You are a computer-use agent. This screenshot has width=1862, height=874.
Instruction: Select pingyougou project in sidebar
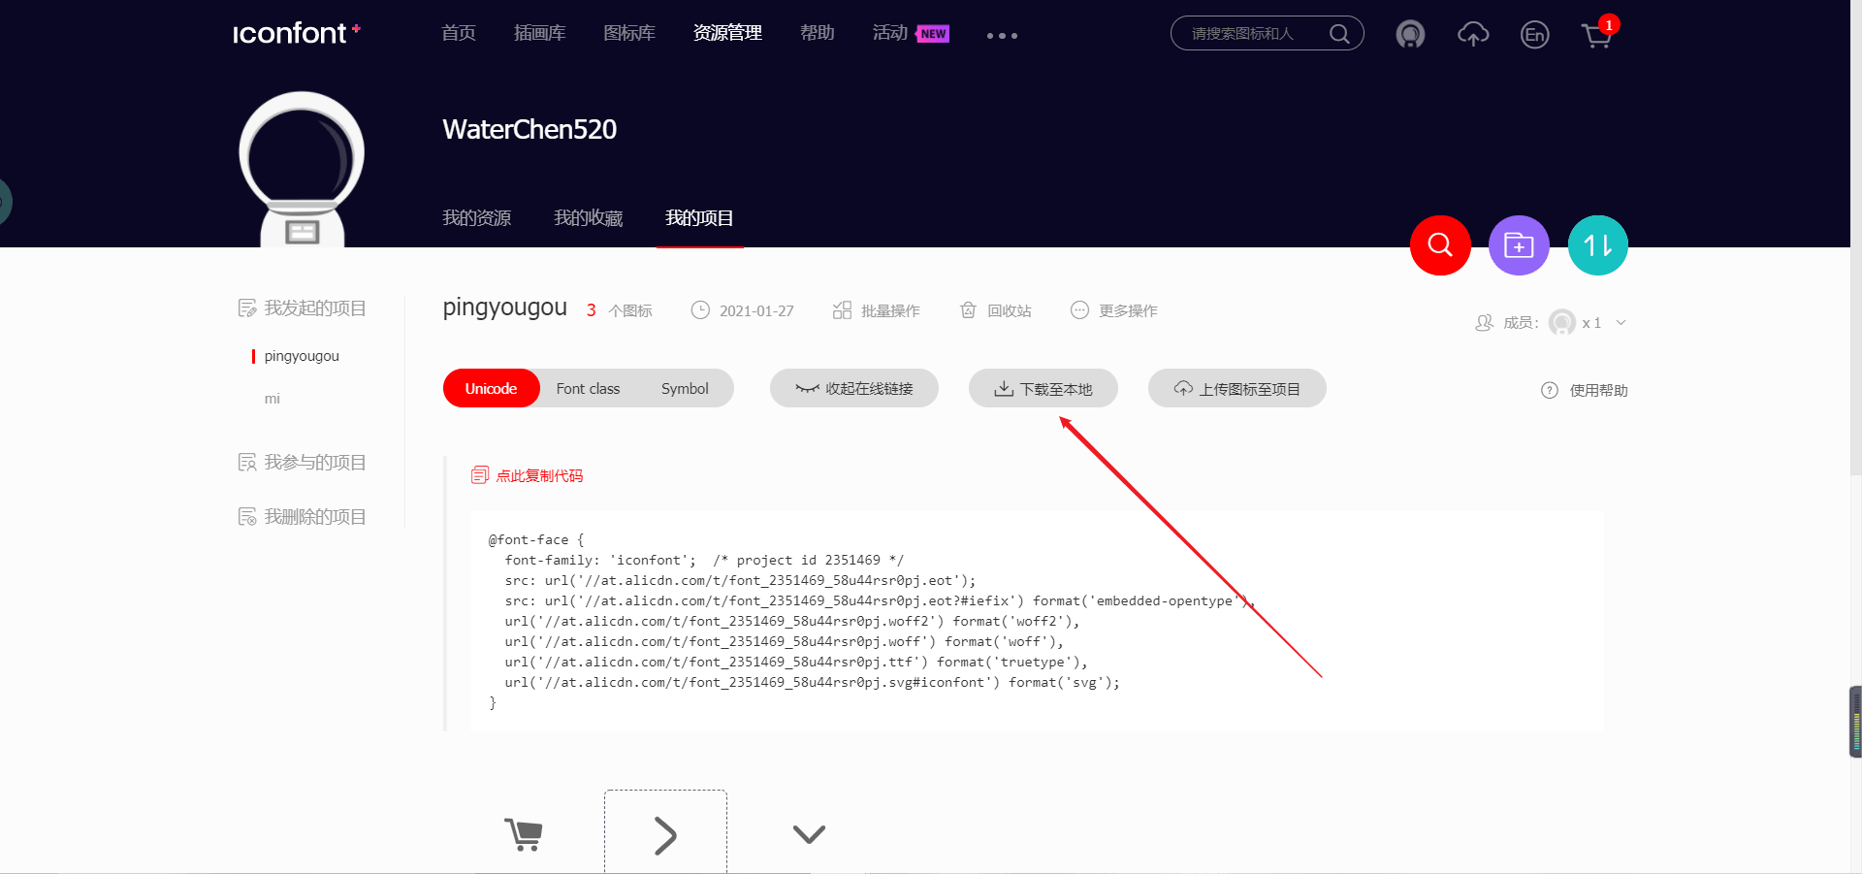click(302, 356)
